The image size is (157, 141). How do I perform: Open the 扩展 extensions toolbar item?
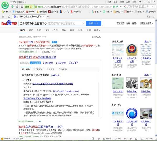pyautogui.click(x=95, y=12)
